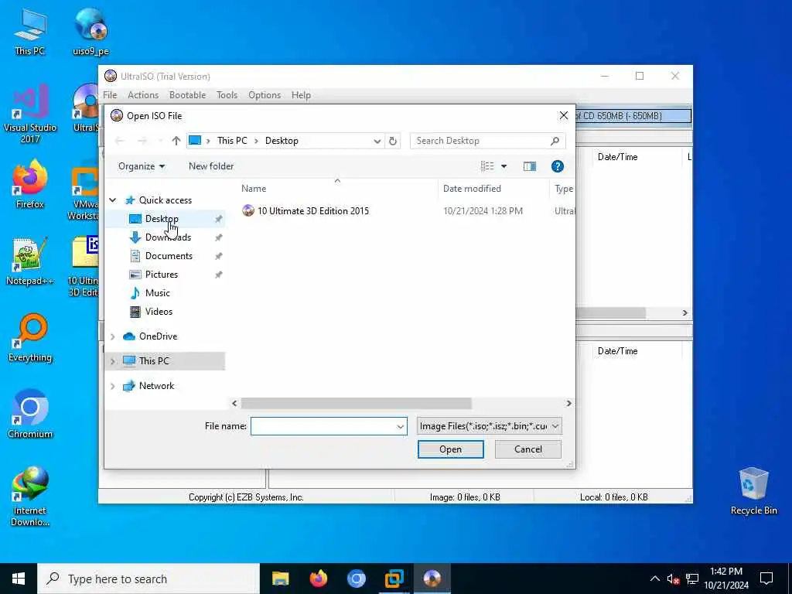Open UltraISO Options menu

coord(265,95)
